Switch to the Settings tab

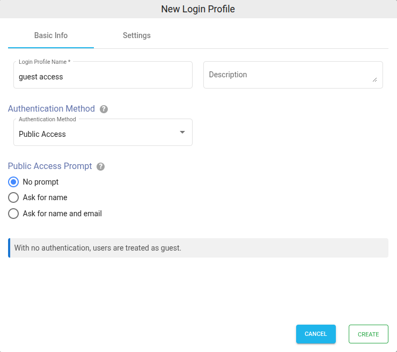point(136,35)
